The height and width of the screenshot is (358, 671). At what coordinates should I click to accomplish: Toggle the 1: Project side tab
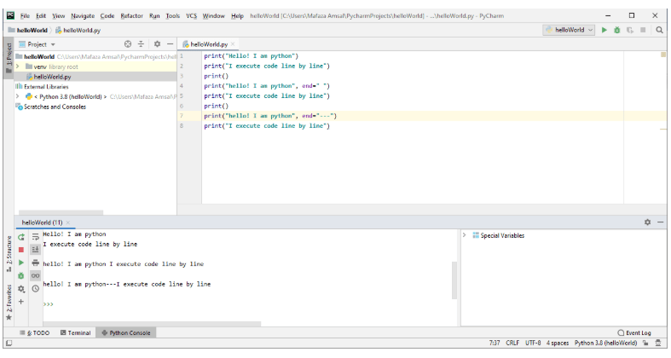tap(9, 58)
